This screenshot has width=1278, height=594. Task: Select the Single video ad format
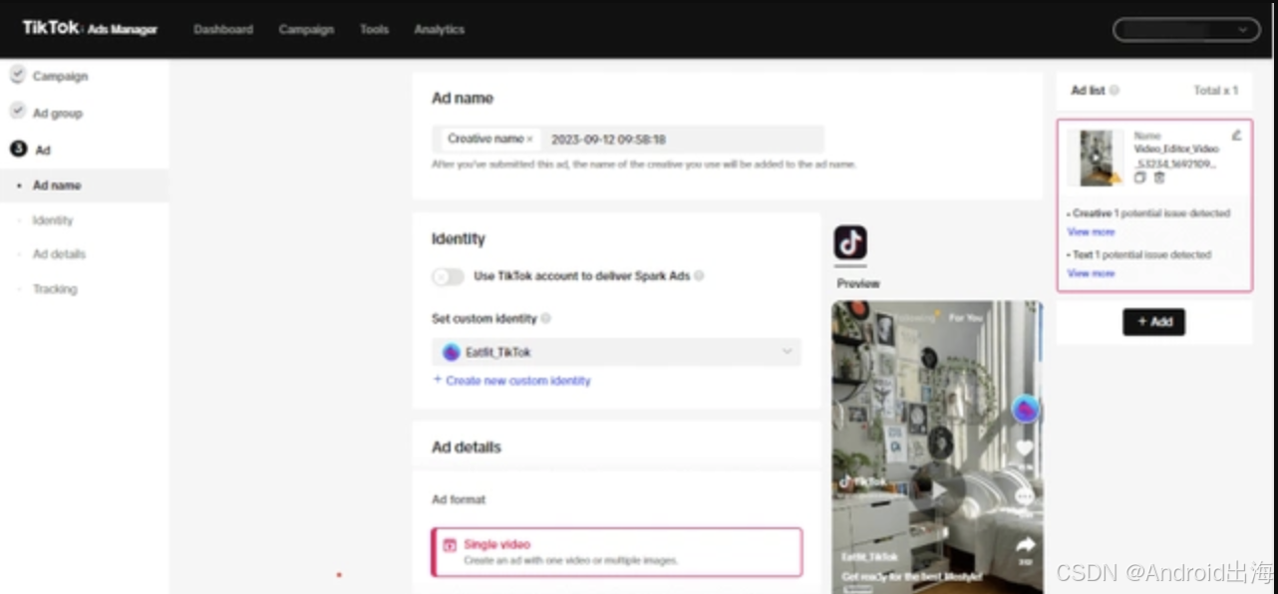pyautogui.click(x=616, y=552)
